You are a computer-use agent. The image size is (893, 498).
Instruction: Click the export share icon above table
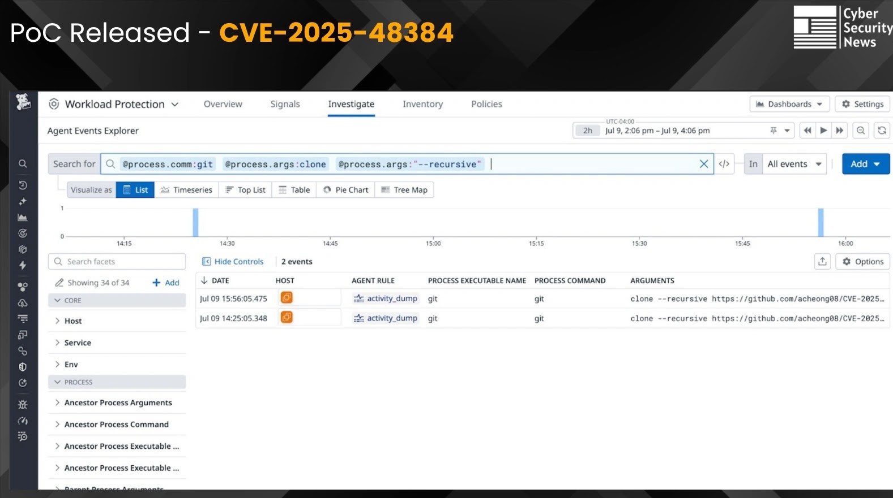click(823, 261)
